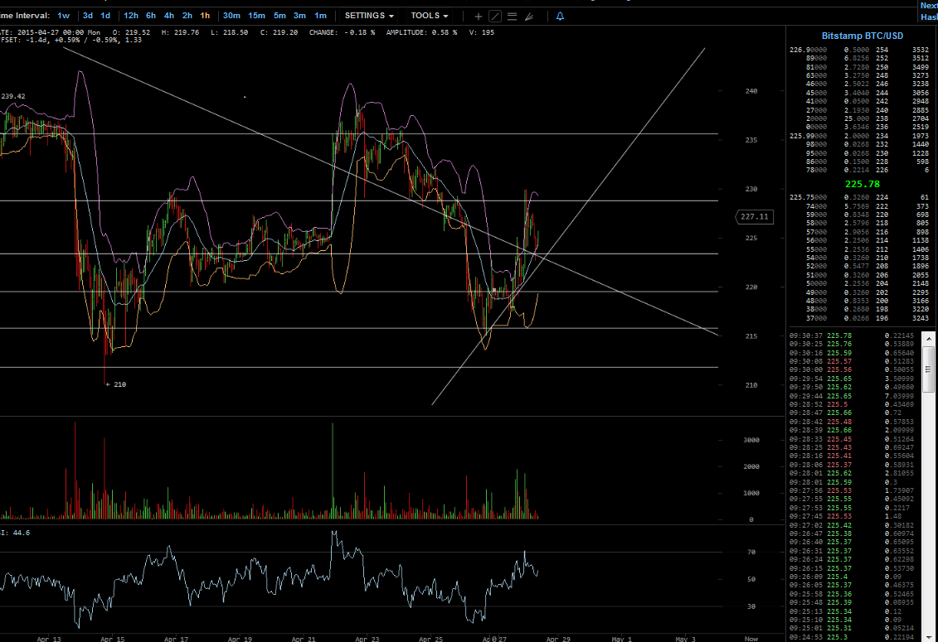
Task: Click the Now label on time axis
Action: point(751,639)
